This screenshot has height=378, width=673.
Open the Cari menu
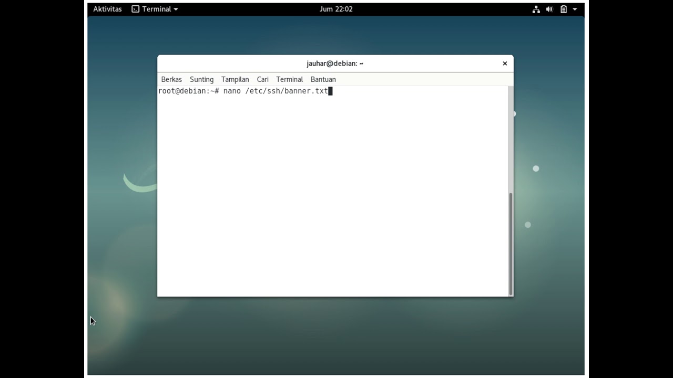[263, 79]
